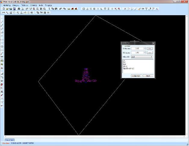
Task: Open the Trích lục menu
Action: (25, 5)
